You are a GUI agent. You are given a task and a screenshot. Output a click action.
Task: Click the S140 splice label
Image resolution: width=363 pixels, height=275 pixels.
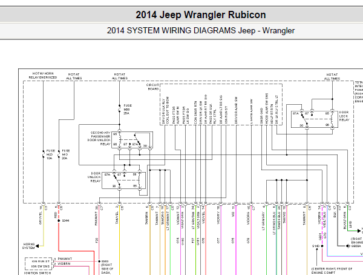coord(316,246)
